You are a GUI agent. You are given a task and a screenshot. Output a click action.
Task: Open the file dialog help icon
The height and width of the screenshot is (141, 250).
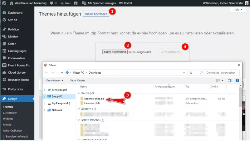tap(237, 80)
